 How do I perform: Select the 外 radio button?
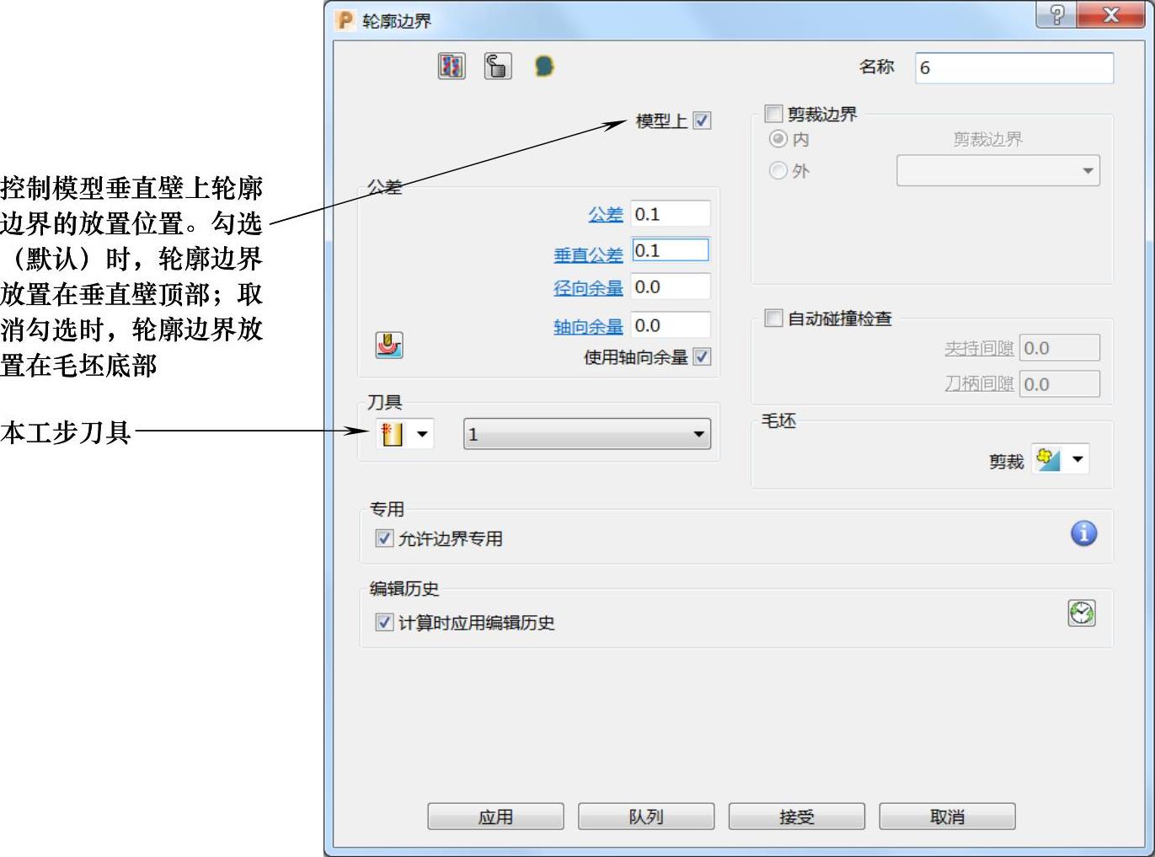[x=778, y=171]
